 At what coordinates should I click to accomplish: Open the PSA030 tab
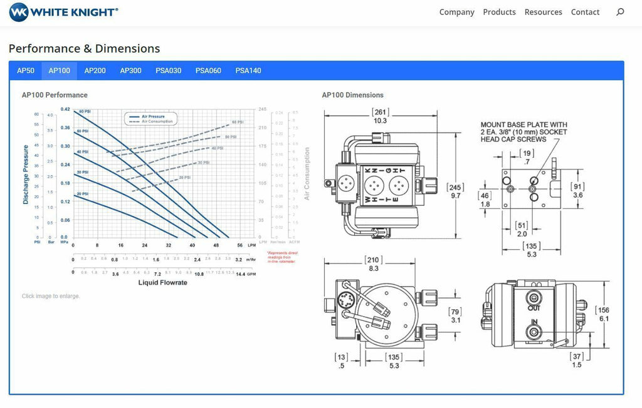click(168, 70)
